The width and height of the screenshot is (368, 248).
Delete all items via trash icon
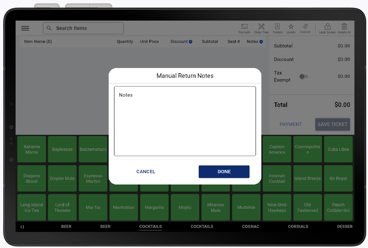344,28
